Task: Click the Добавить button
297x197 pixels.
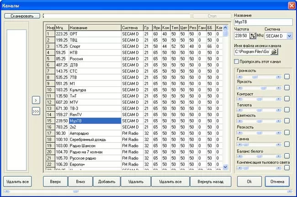Action: tap(106, 182)
